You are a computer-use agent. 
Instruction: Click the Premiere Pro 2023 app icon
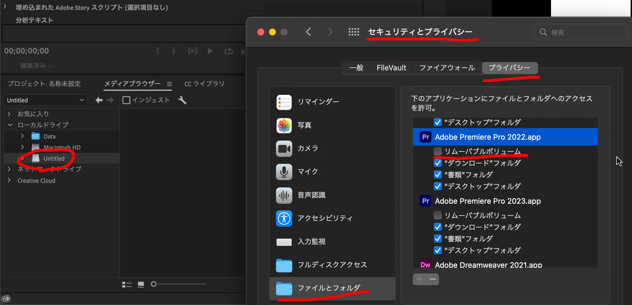coord(426,201)
